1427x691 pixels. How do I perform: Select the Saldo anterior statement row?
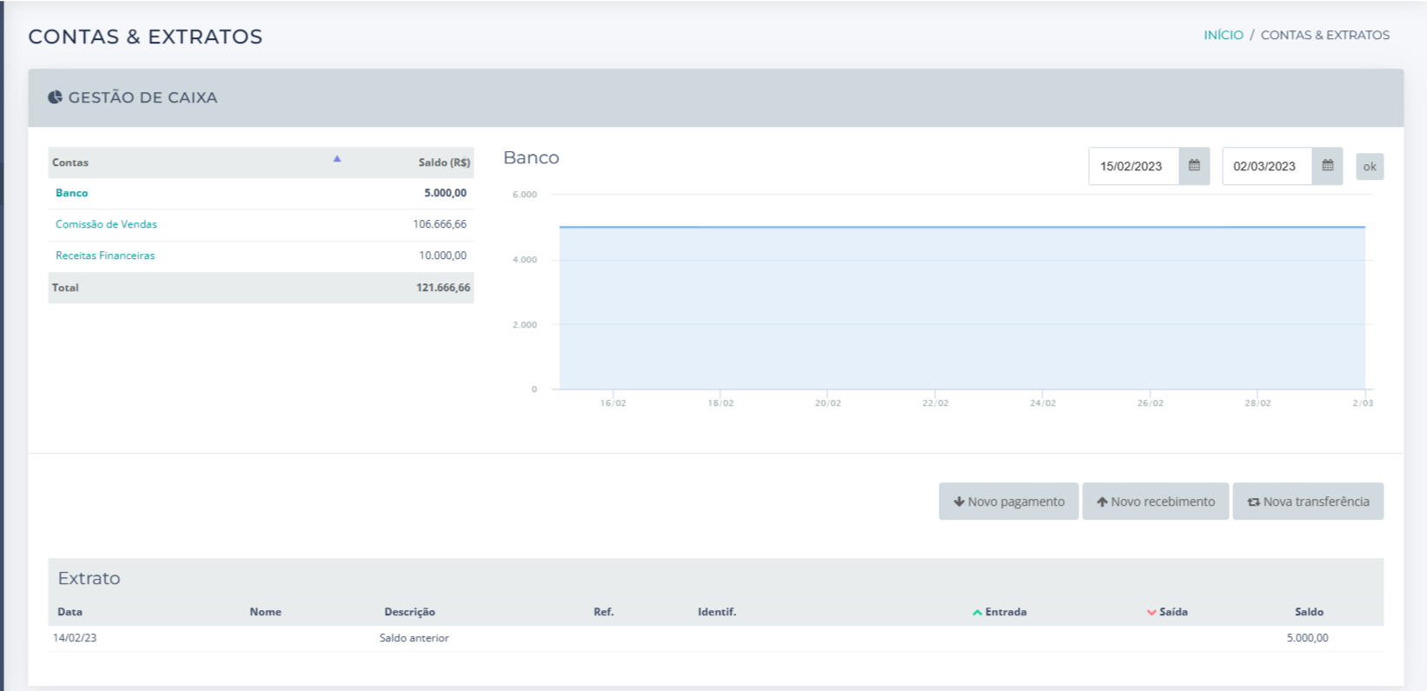pyautogui.click(x=414, y=638)
